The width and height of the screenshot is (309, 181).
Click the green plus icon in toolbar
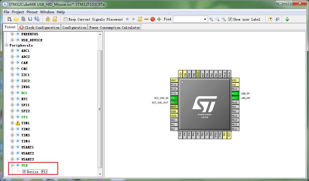tap(159, 19)
